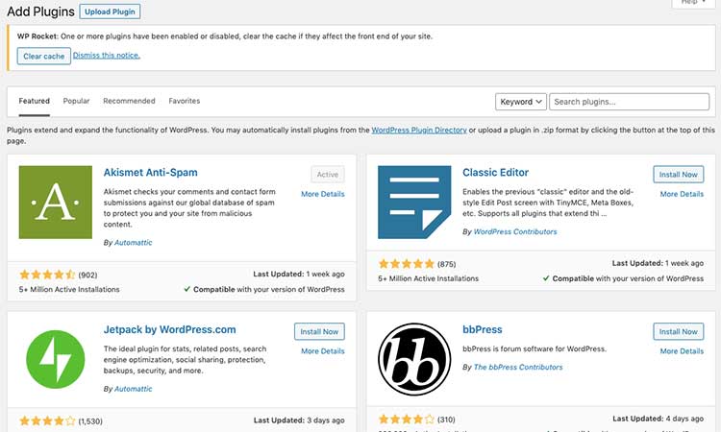This screenshot has width=721, height=432.
Task: Dismiss the WP Rocket notice
Action: [107, 55]
